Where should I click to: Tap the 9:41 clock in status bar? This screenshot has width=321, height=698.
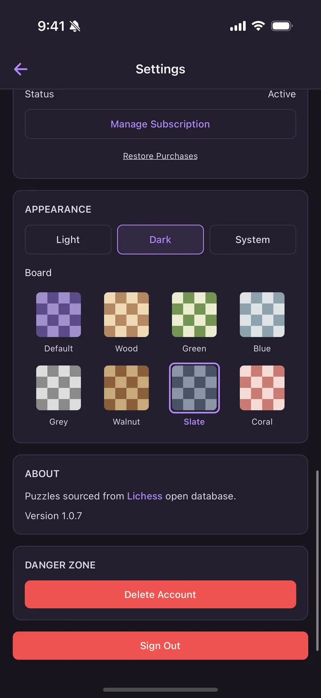[x=51, y=26]
